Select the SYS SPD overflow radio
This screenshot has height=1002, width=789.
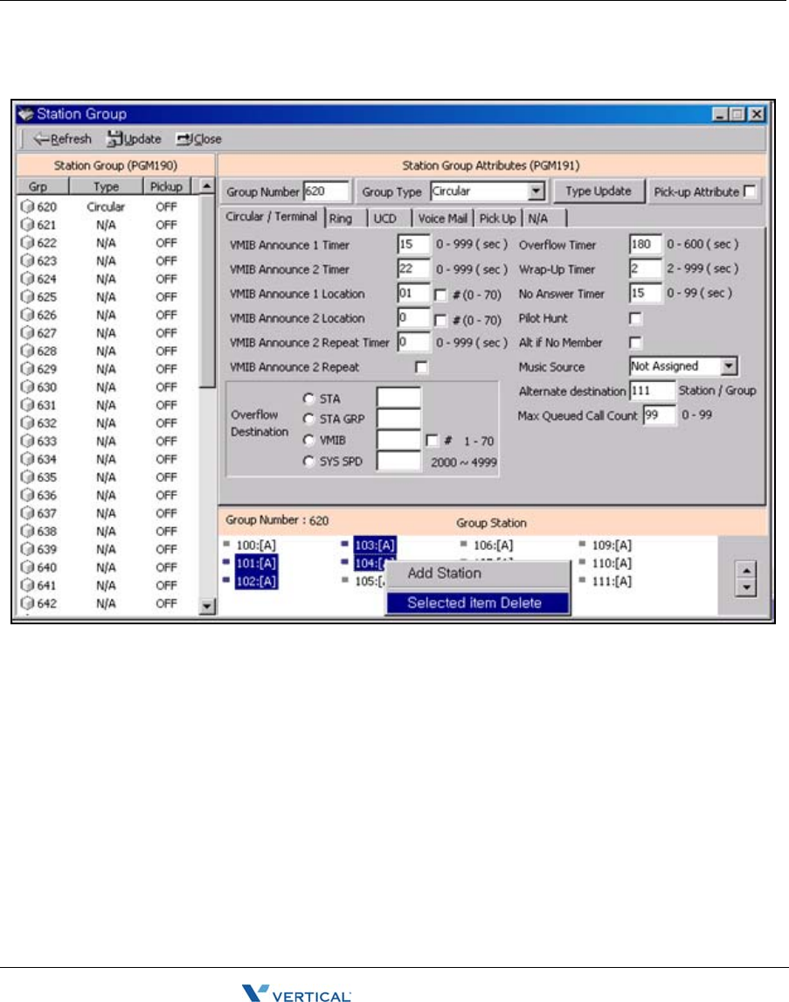[309, 462]
